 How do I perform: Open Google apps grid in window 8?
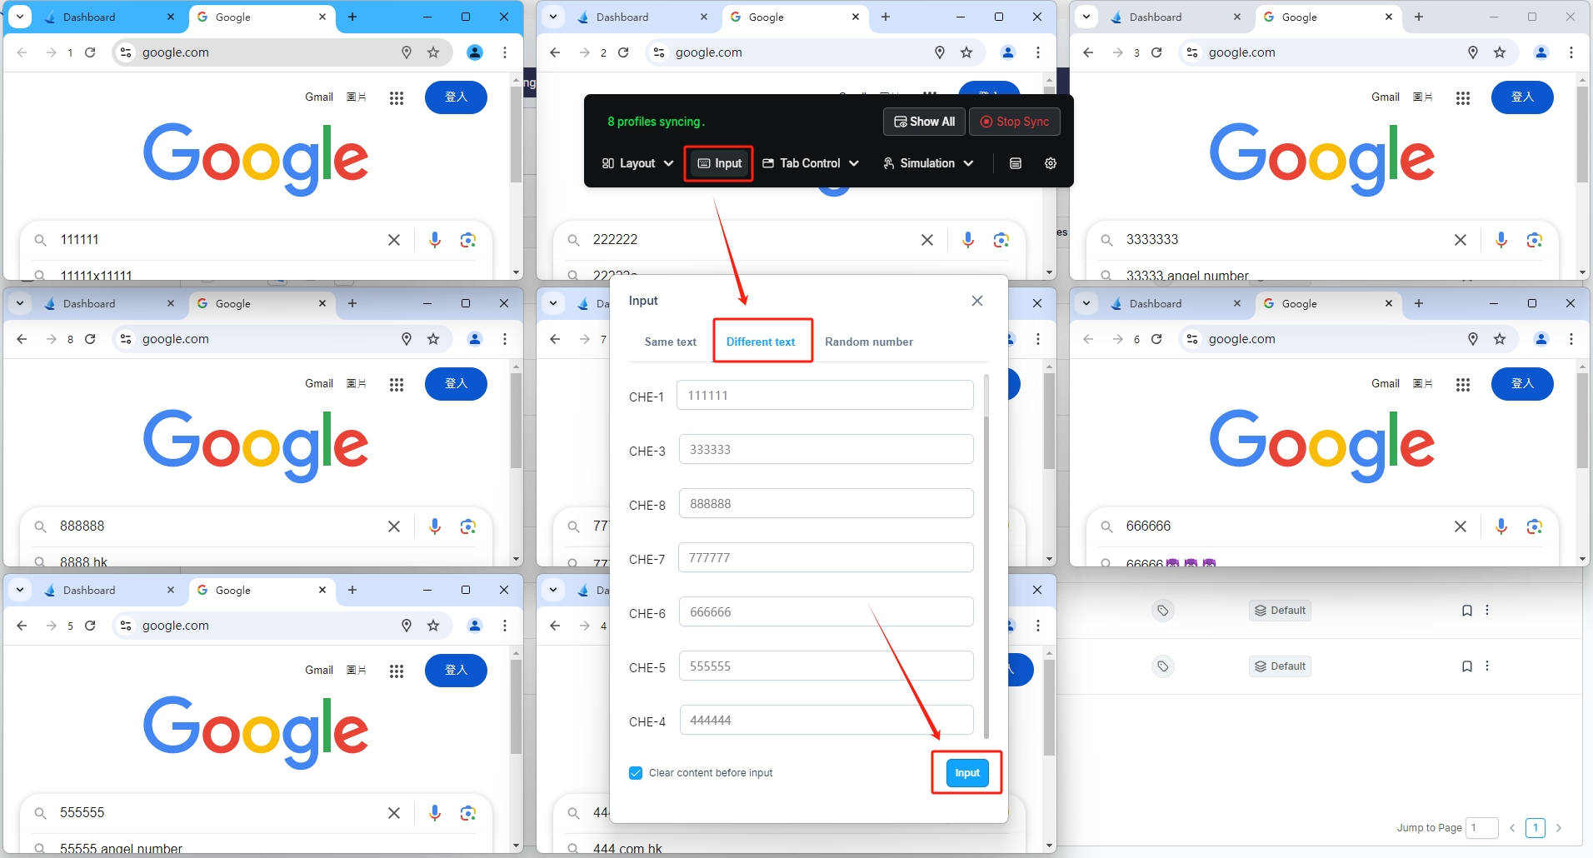click(397, 384)
